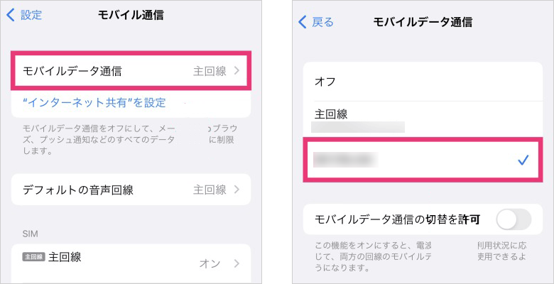Tap 戻る to return
Viewport: 554px width, 284px height.
(x=322, y=22)
